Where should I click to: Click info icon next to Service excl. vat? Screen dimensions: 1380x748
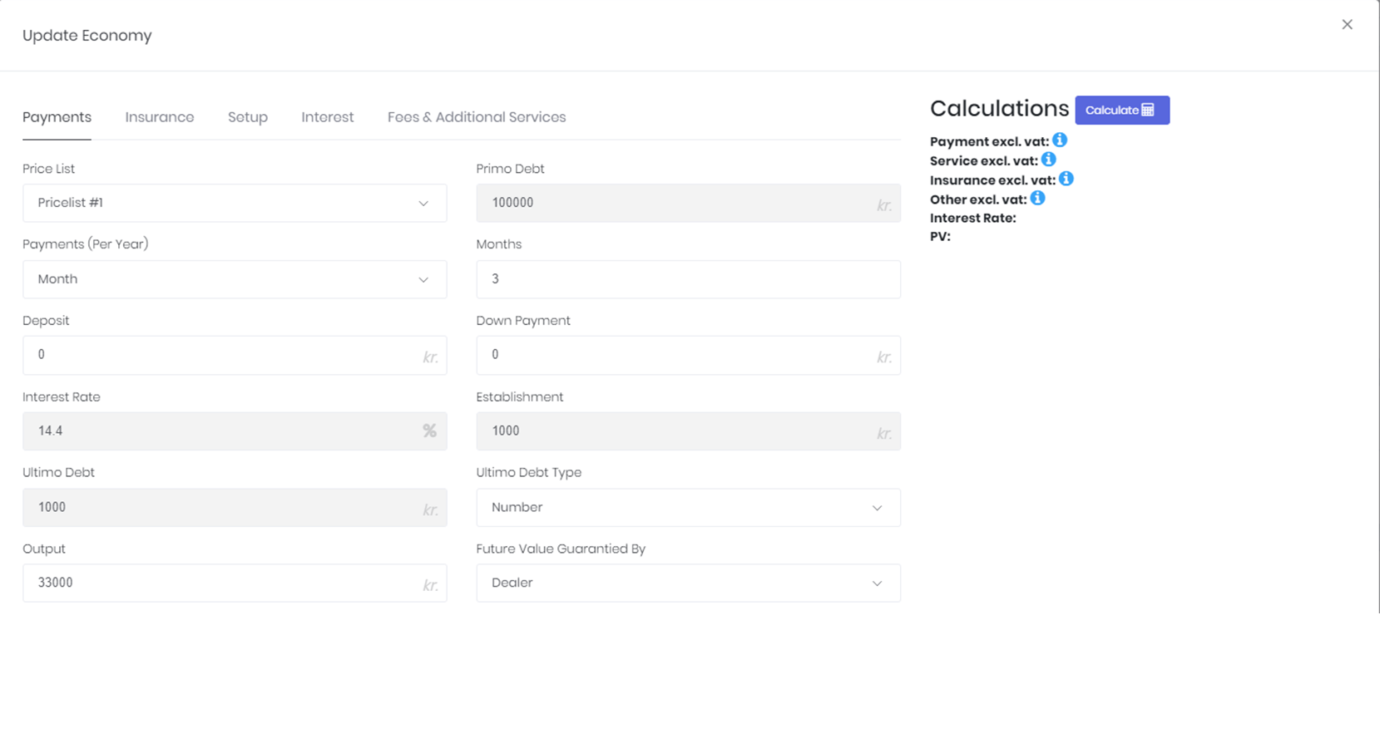click(x=1049, y=159)
